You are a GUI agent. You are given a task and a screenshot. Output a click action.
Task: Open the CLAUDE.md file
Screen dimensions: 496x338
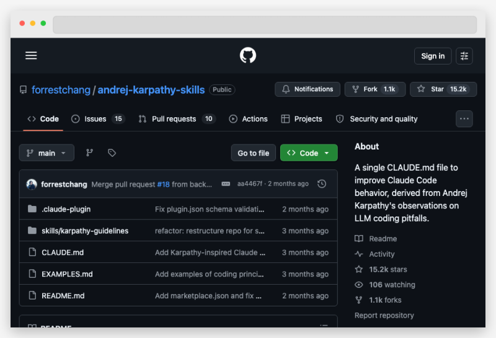(x=62, y=252)
